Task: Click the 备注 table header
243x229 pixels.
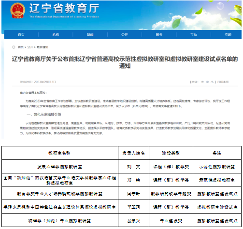Action: coord(217,153)
